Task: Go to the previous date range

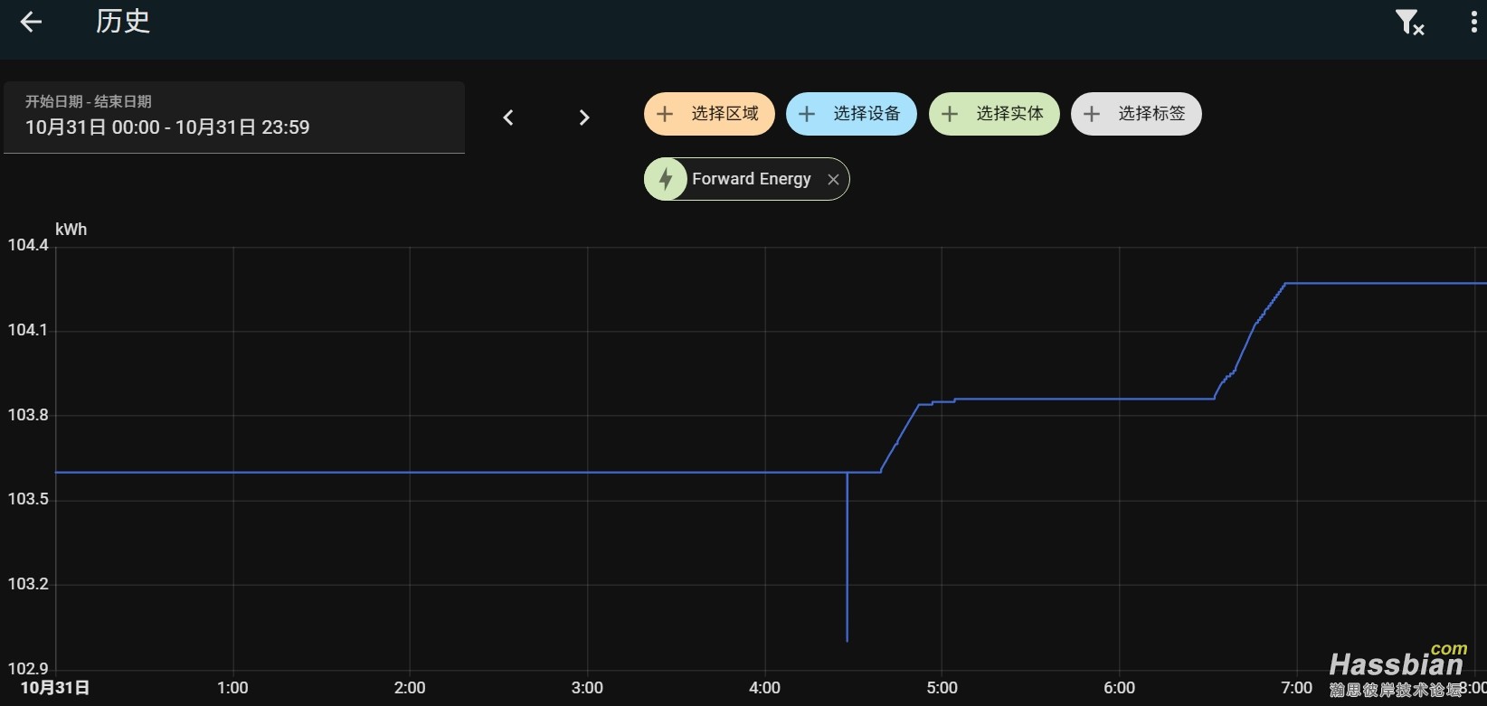Action: (x=508, y=118)
